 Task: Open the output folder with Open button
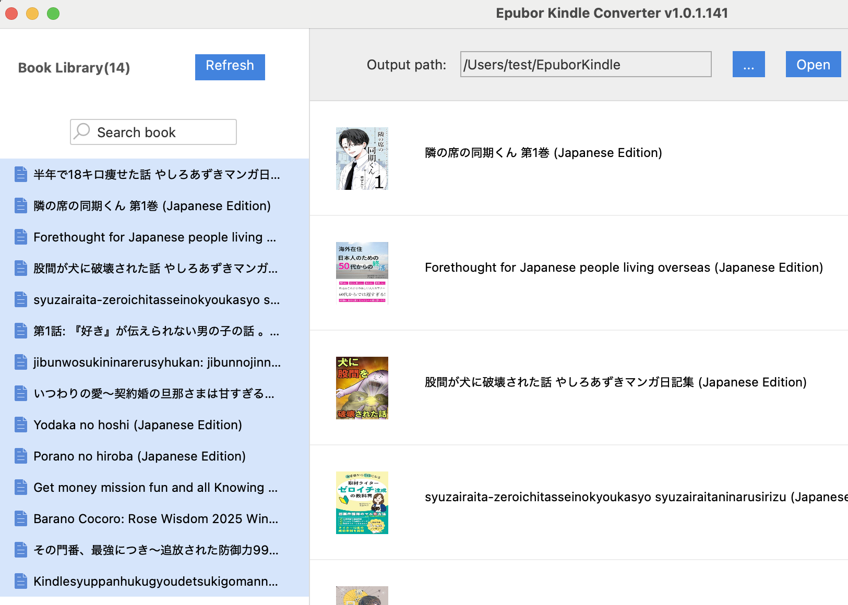[813, 64]
